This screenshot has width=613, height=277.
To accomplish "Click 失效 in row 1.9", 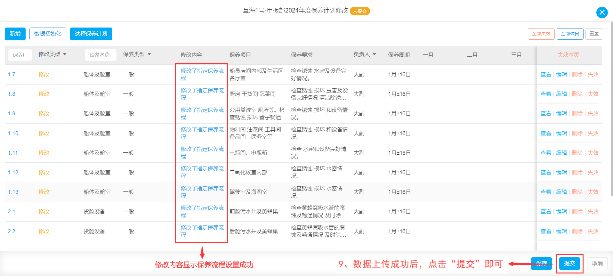I will pos(593,113).
